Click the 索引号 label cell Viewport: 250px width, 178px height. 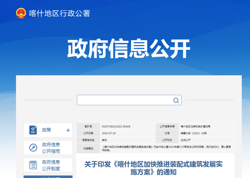88,126
